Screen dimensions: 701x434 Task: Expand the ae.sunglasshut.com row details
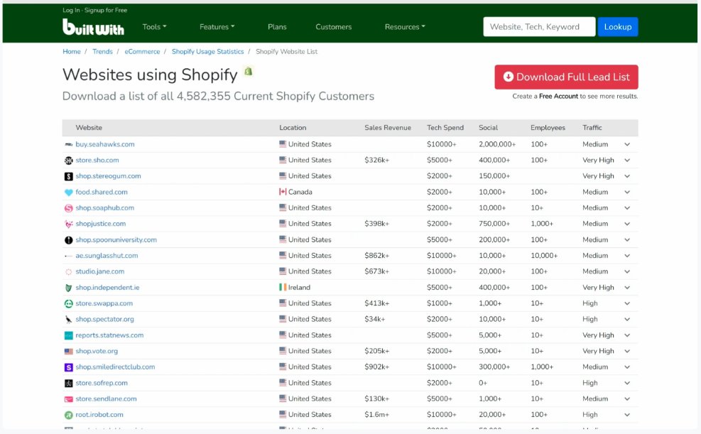point(627,256)
